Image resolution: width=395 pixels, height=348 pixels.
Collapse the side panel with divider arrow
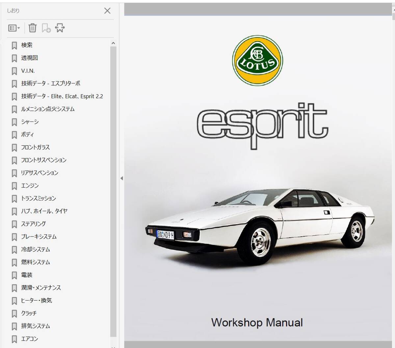(x=121, y=178)
